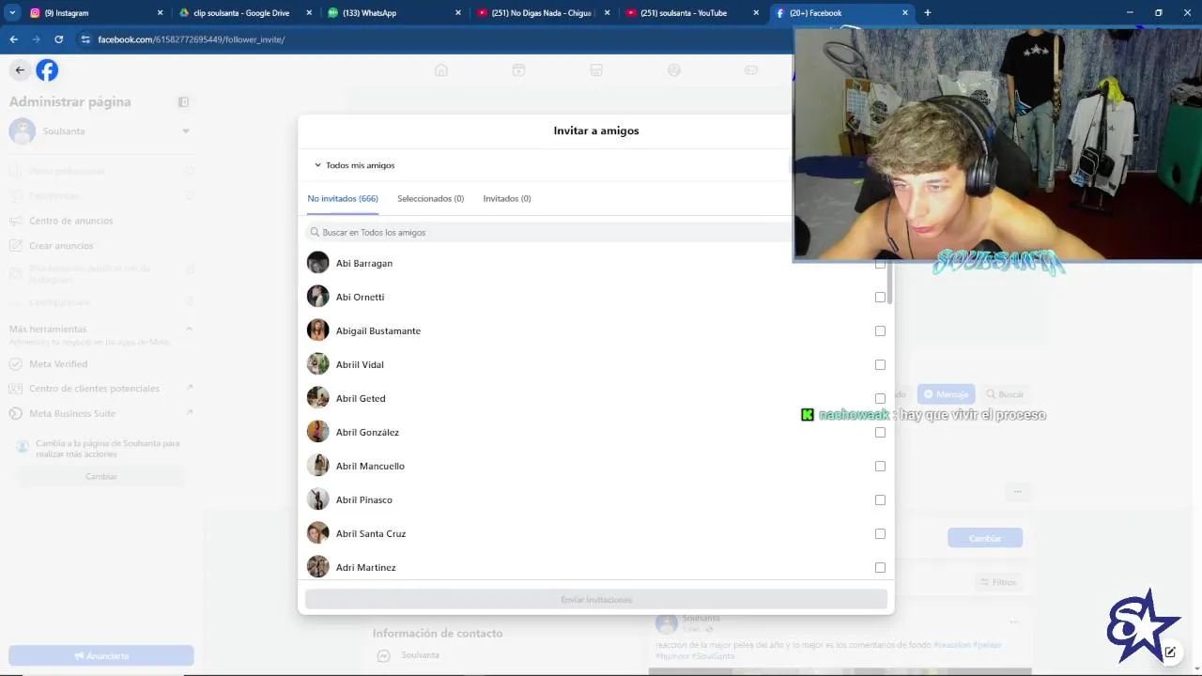Click the name Abril González
1202x676 pixels.
click(367, 433)
